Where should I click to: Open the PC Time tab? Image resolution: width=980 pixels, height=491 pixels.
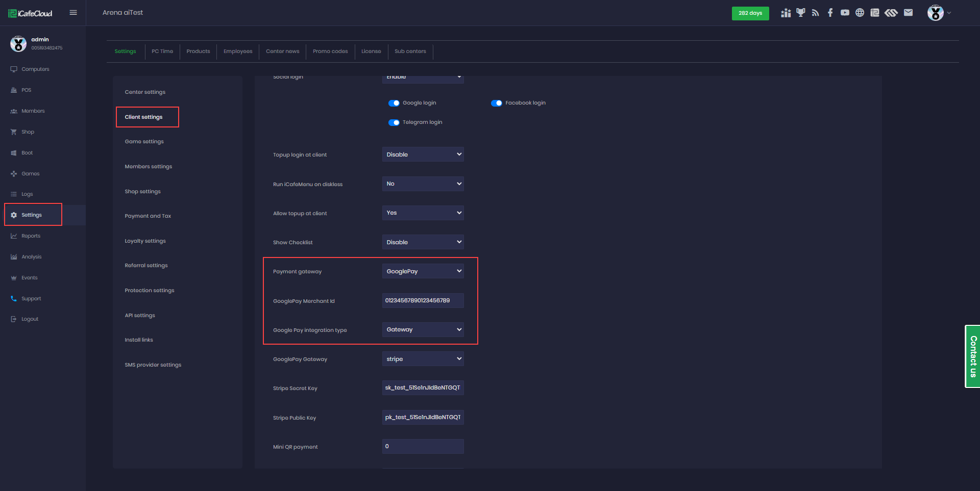[162, 51]
